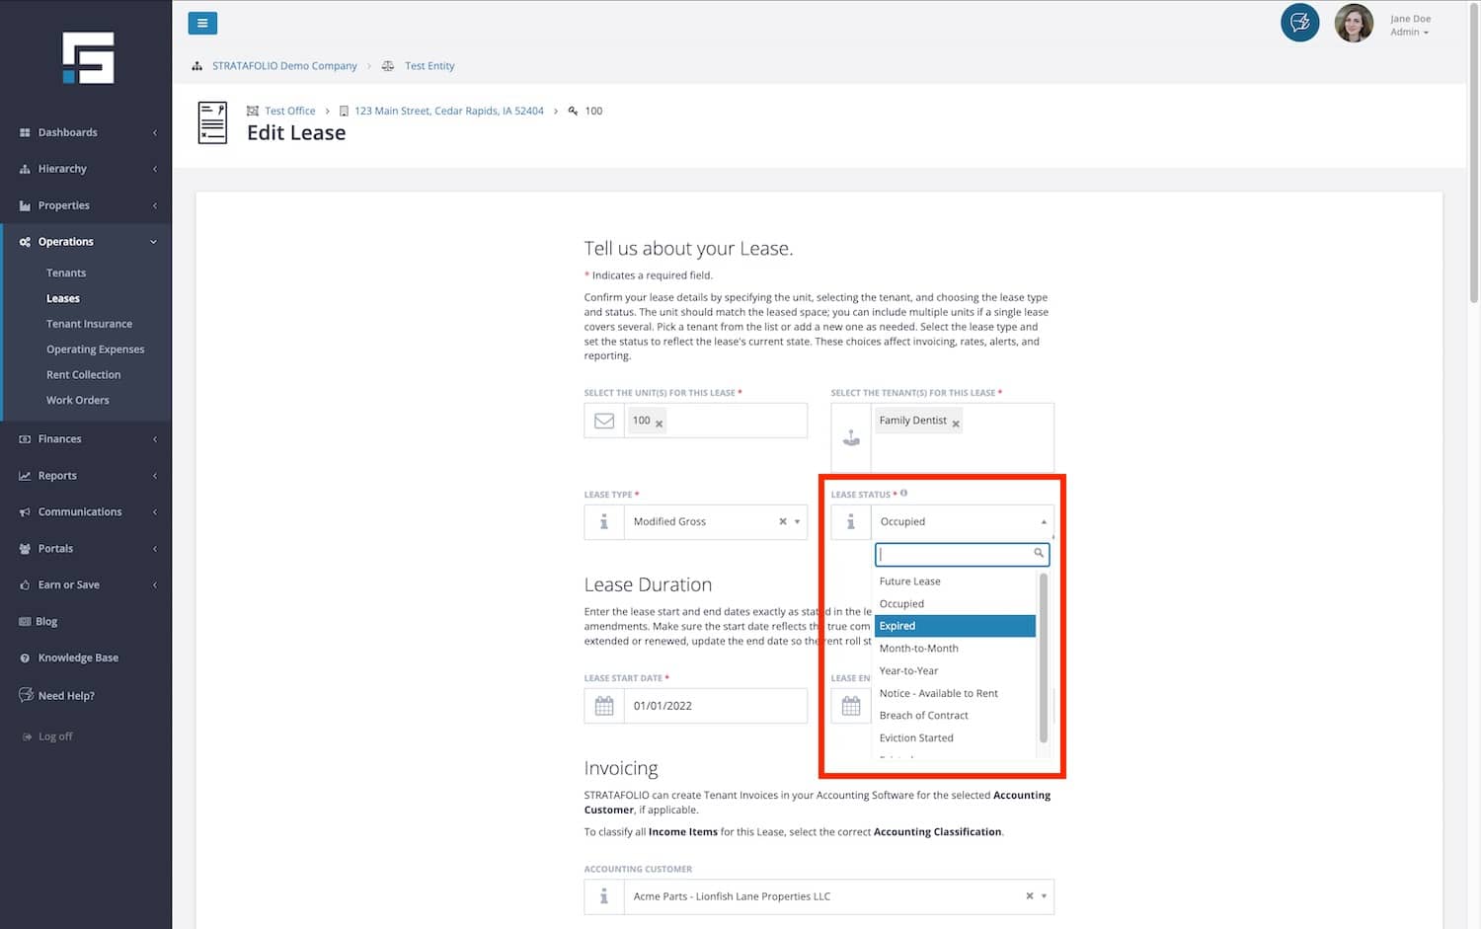
Task: Expand the Finances sidebar menu
Action: coord(86,439)
